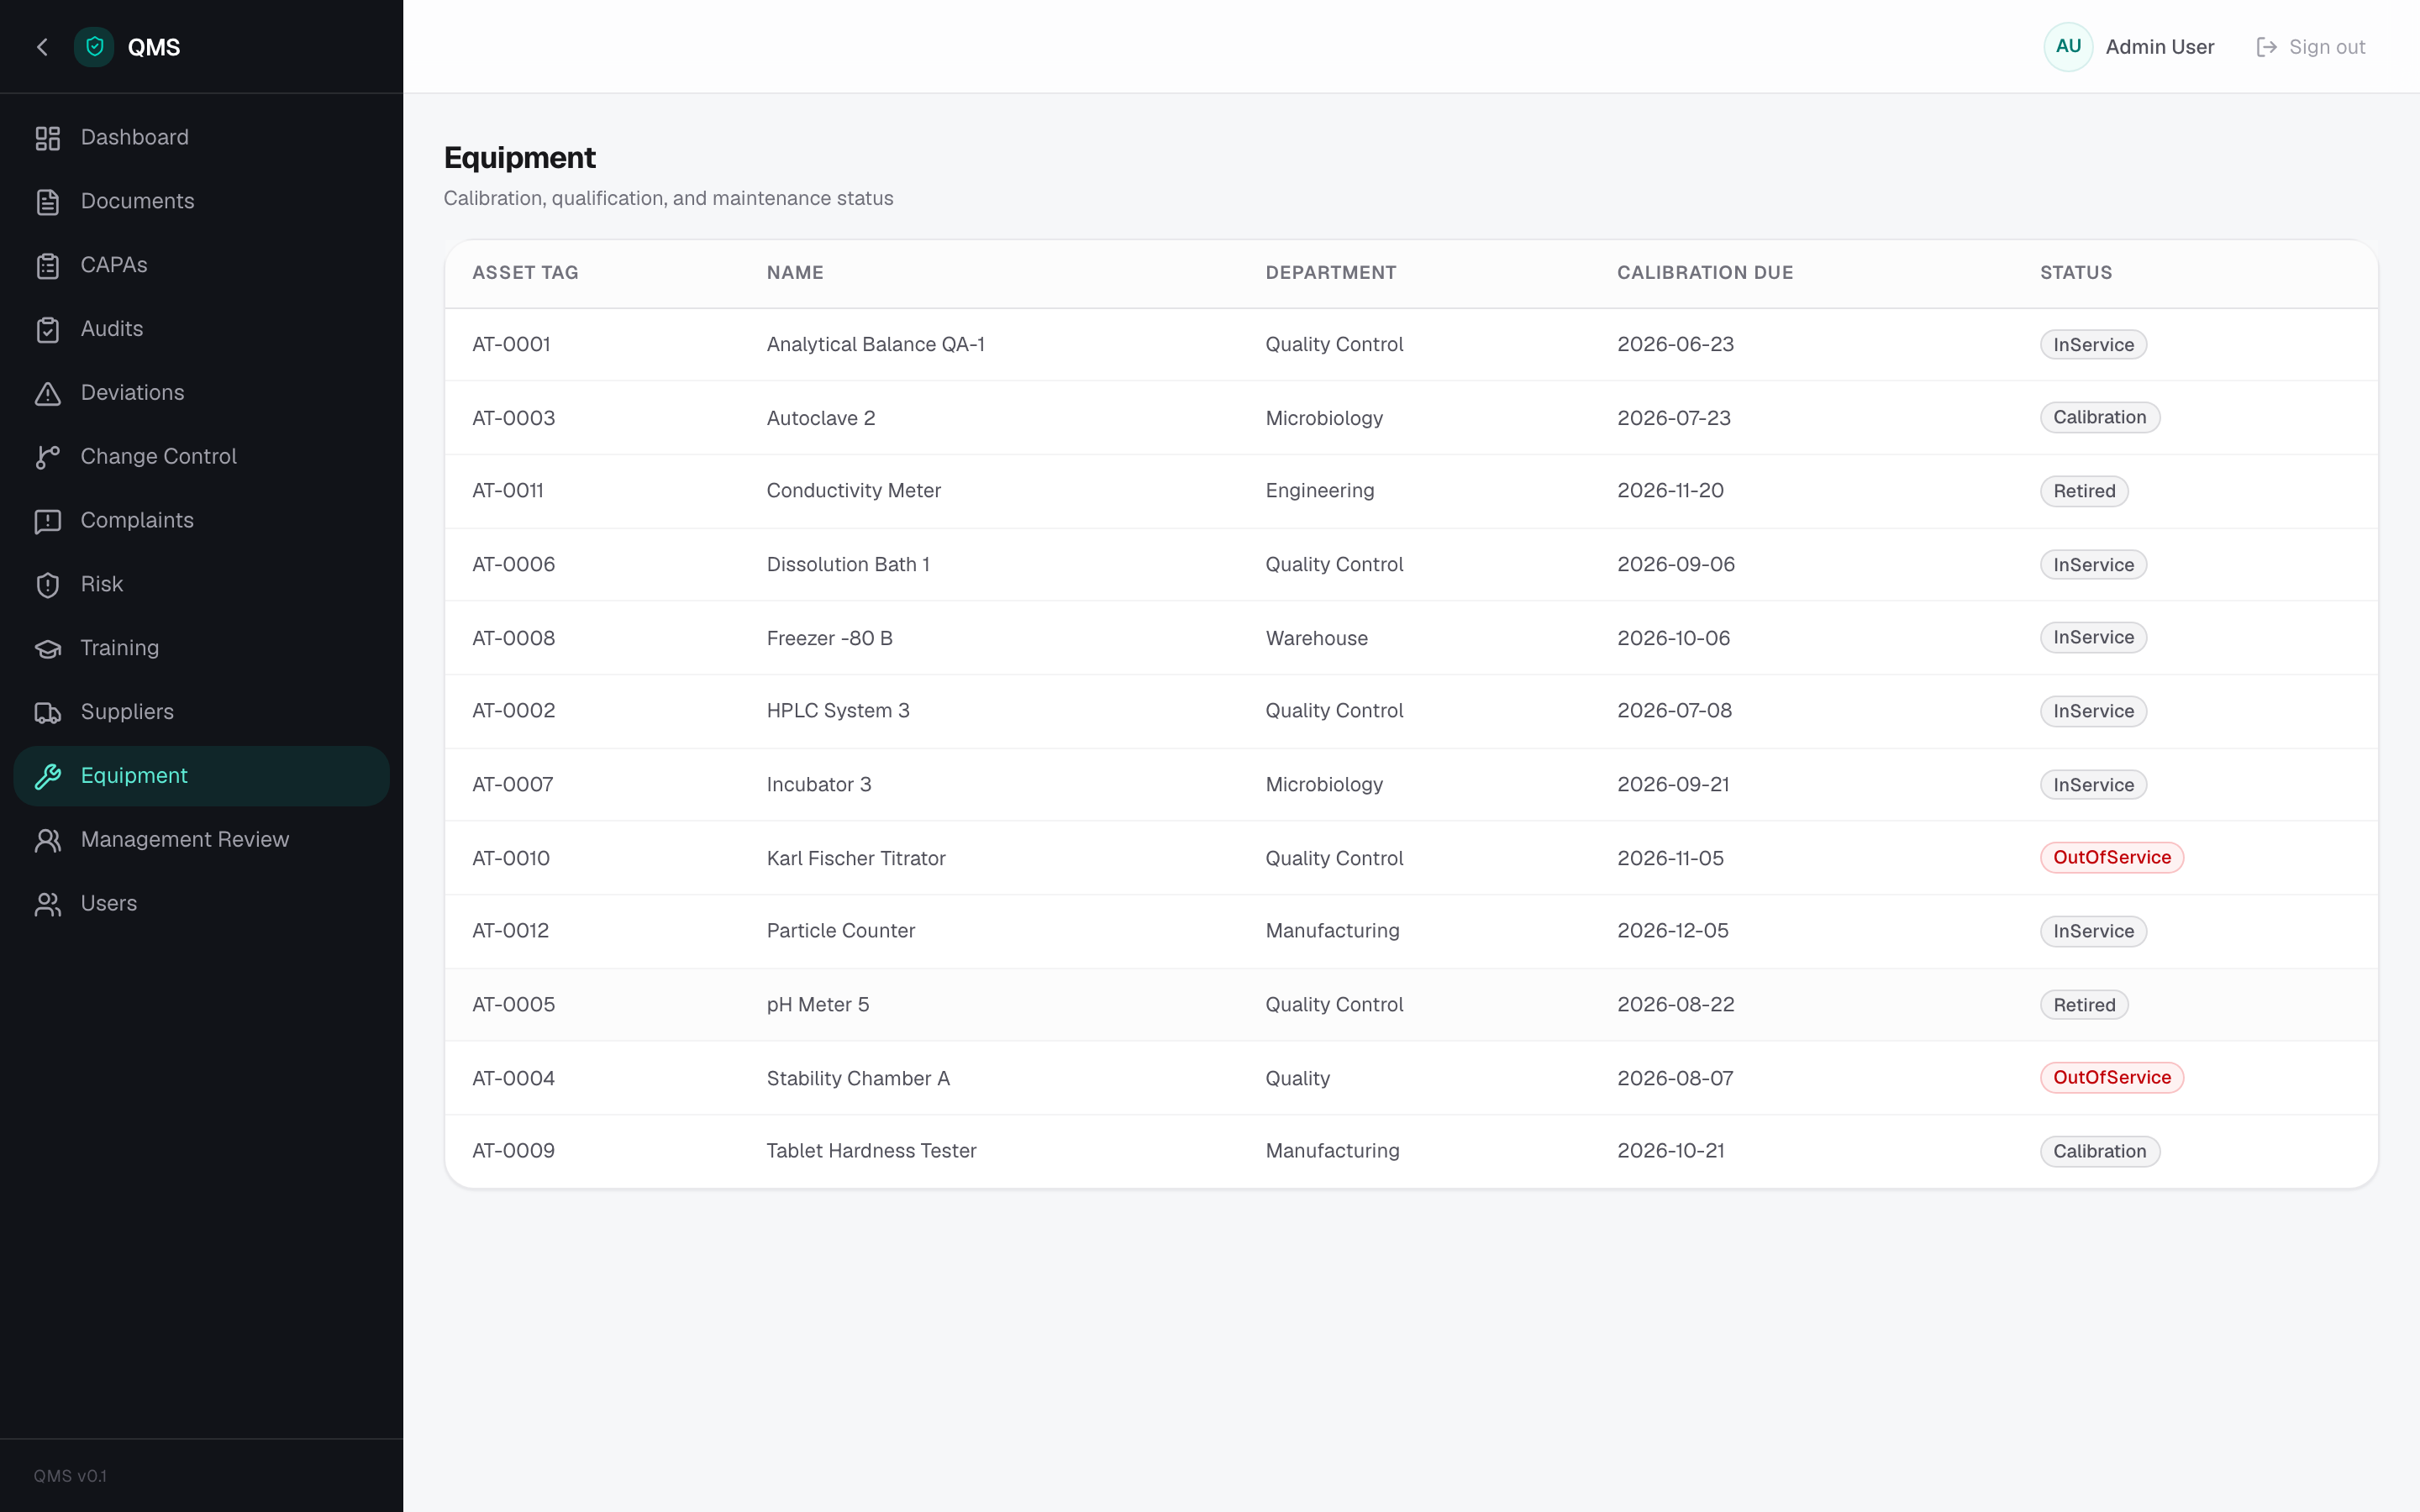Click the Risk shield icon

coord(48,585)
